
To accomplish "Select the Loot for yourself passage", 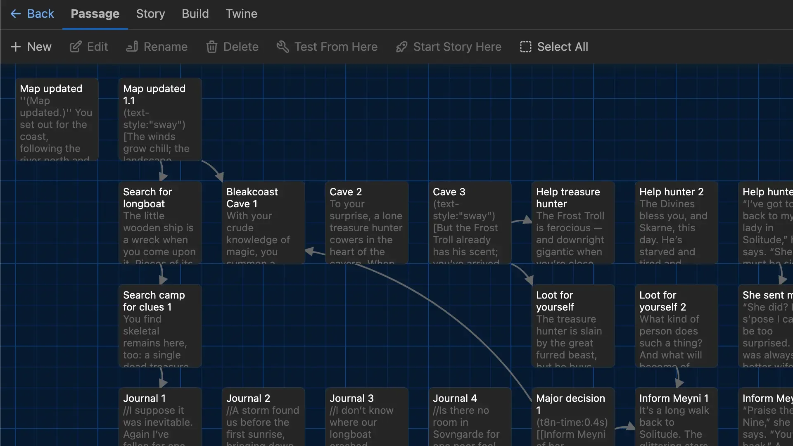I will pyautogui.click(x=573, y=326).
